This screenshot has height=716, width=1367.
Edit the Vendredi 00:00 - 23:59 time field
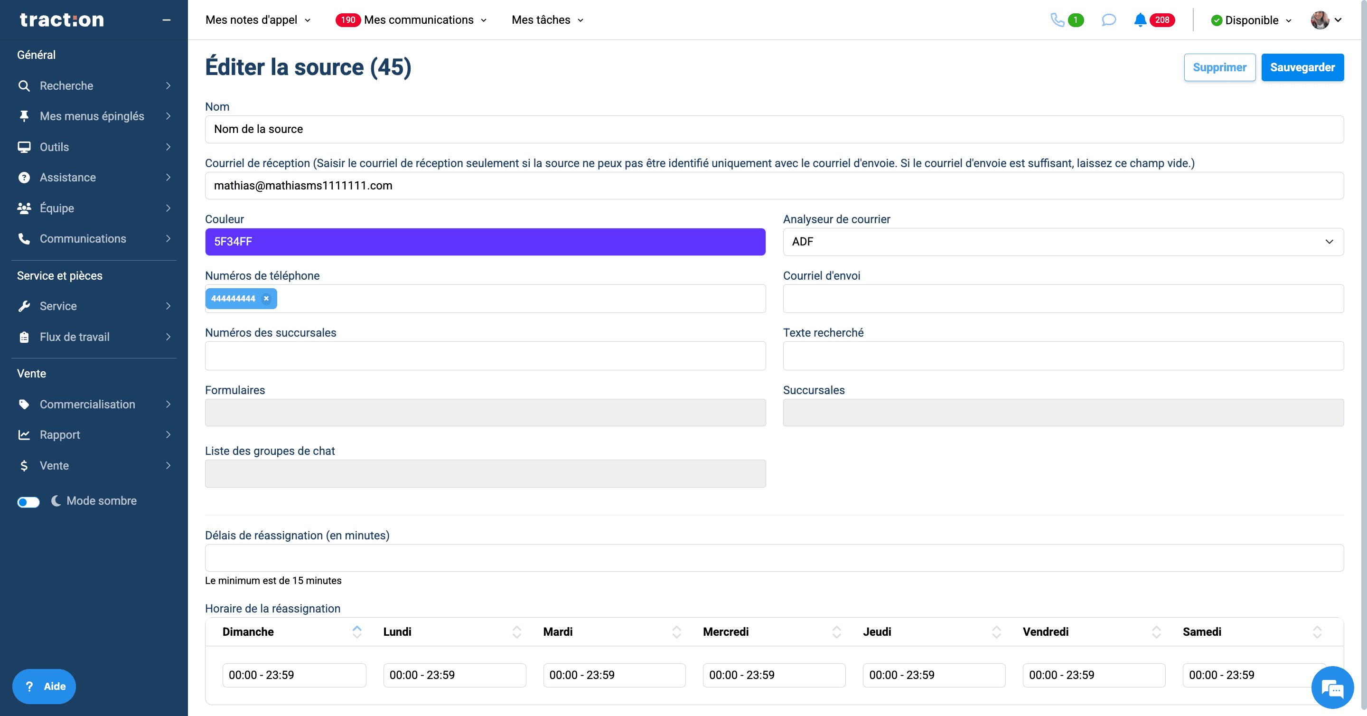1094,675
